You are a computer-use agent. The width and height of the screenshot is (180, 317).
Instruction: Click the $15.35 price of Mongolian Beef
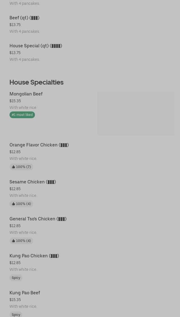point(15,101)
